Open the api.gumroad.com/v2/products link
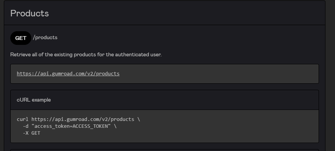This screenshot has height=151, width=335. click(68, 74)
